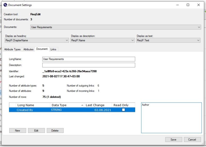Click the New button

tap(18, 131)
